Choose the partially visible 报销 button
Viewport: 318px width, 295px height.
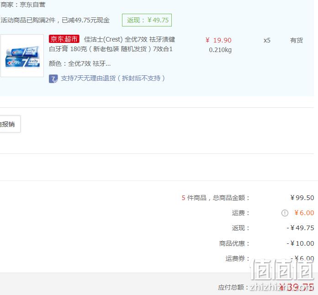[x=10, y=124]
